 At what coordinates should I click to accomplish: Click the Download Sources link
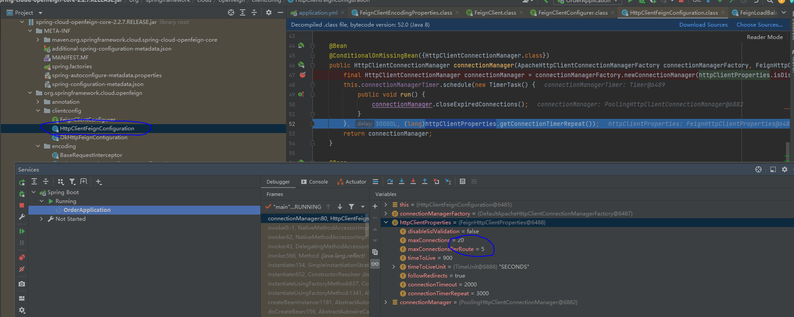pyautogui.click(x=703, y=25)
